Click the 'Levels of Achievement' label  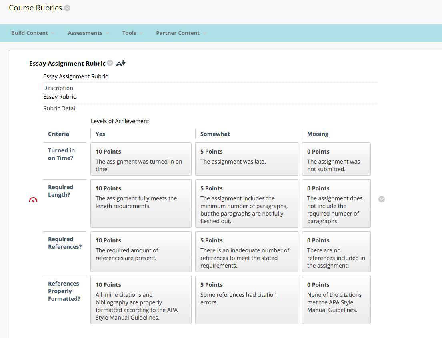coord(120,121)
